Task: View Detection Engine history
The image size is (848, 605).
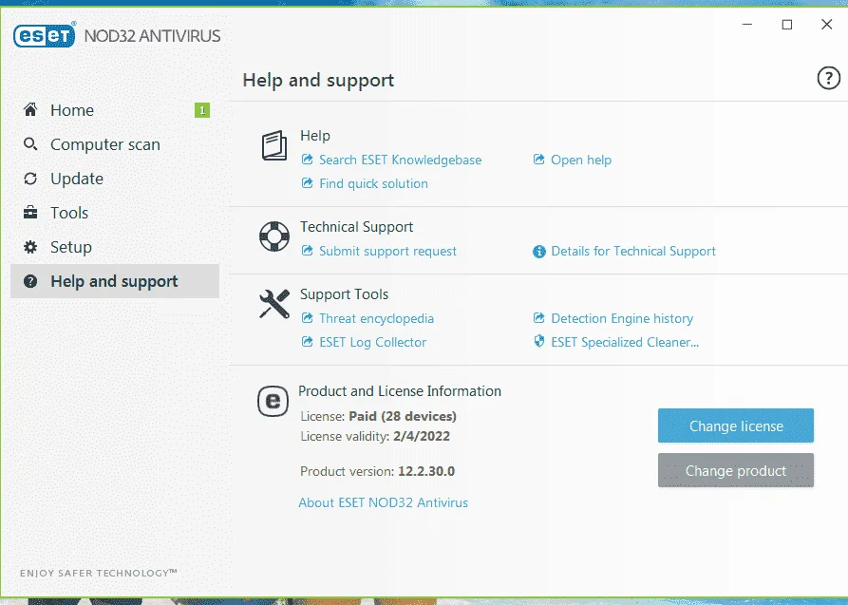Action: pyautogui.click(x=622, y=318)
